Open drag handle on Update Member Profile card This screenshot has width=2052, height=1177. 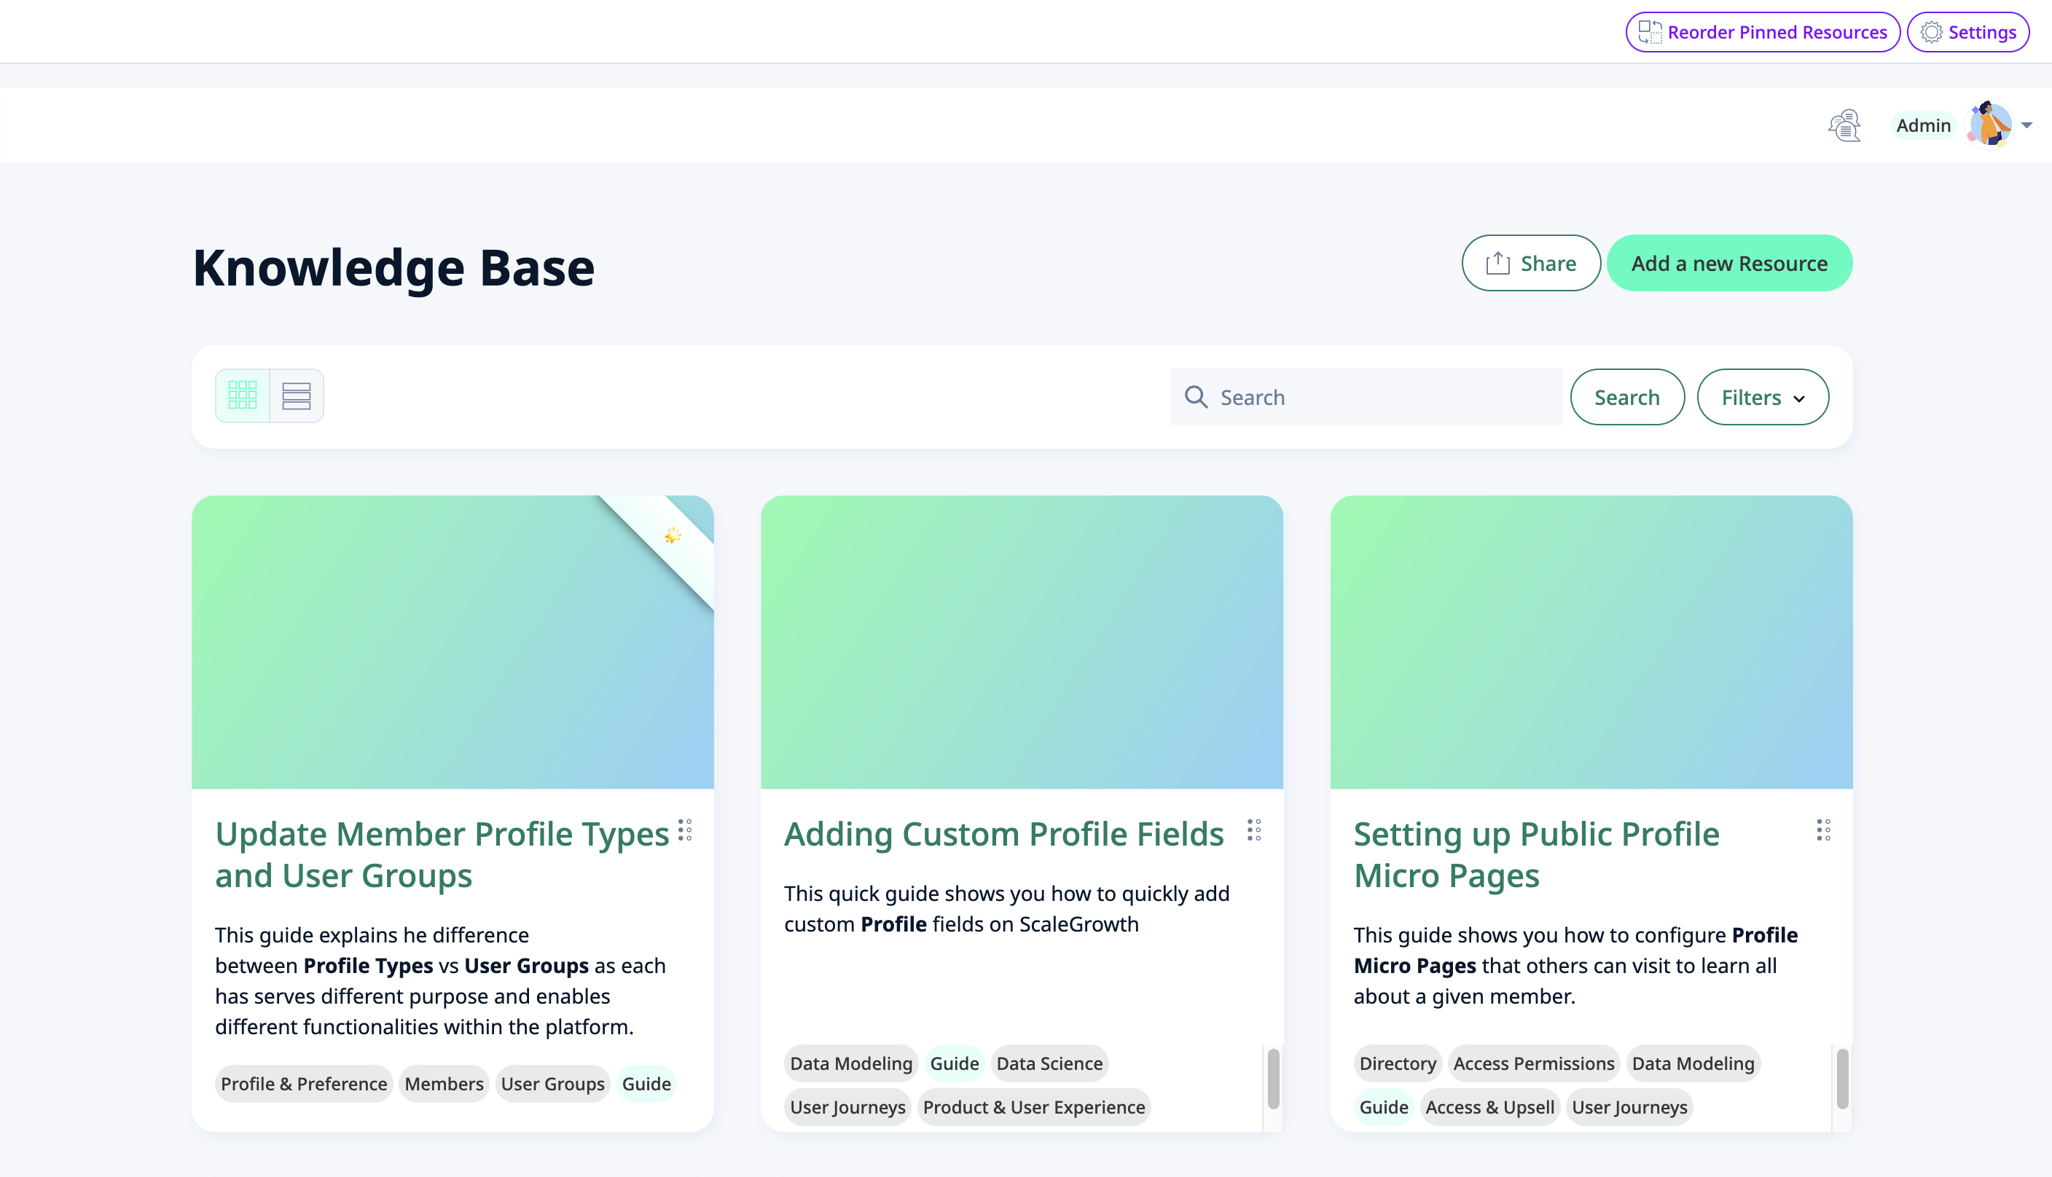pos(685,830)
